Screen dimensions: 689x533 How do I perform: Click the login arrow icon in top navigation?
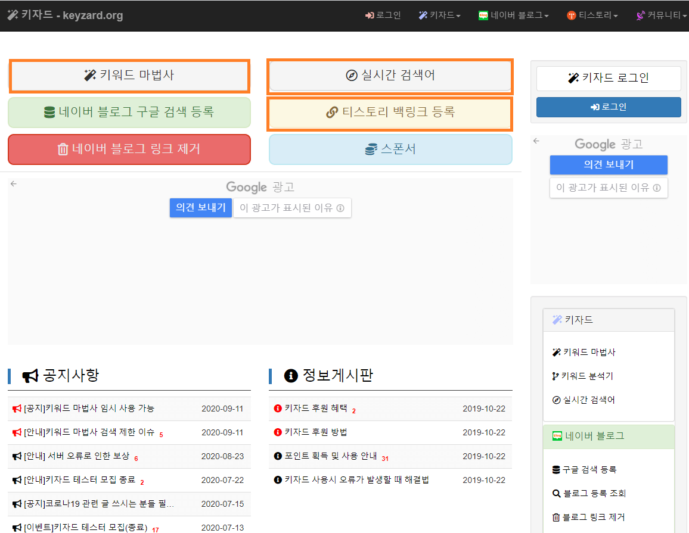(369, 15)
